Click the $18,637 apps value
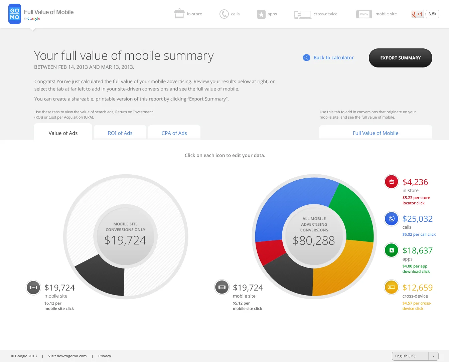449x362 pixels. click(418, 250)
